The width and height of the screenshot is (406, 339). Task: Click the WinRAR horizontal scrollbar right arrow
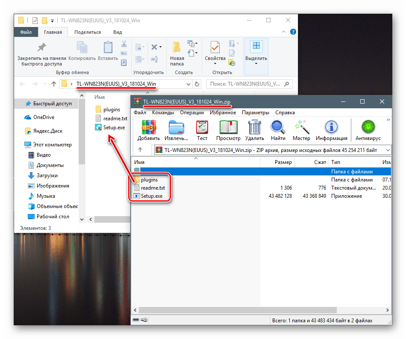(387, 310)
